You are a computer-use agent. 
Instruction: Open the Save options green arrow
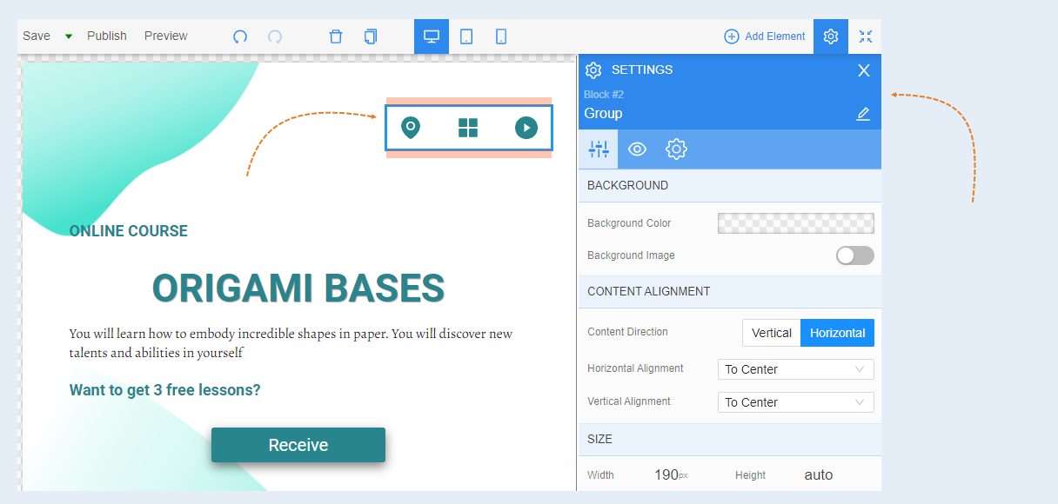pyautogui.click(x=69, y=36)
